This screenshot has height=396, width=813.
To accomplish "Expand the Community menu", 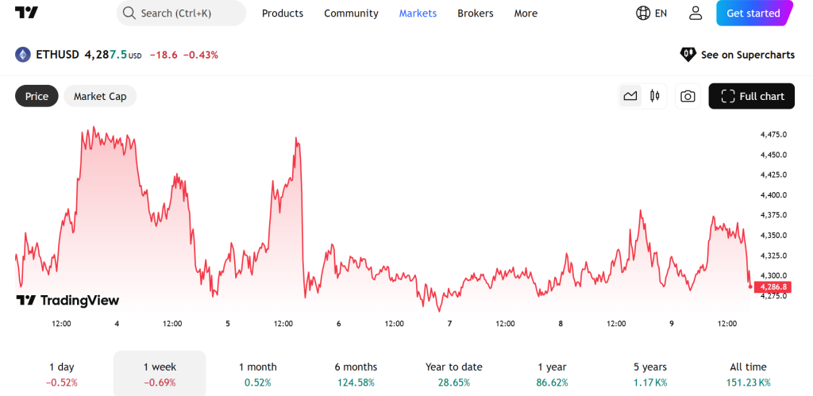I will (x=351, y=13).
